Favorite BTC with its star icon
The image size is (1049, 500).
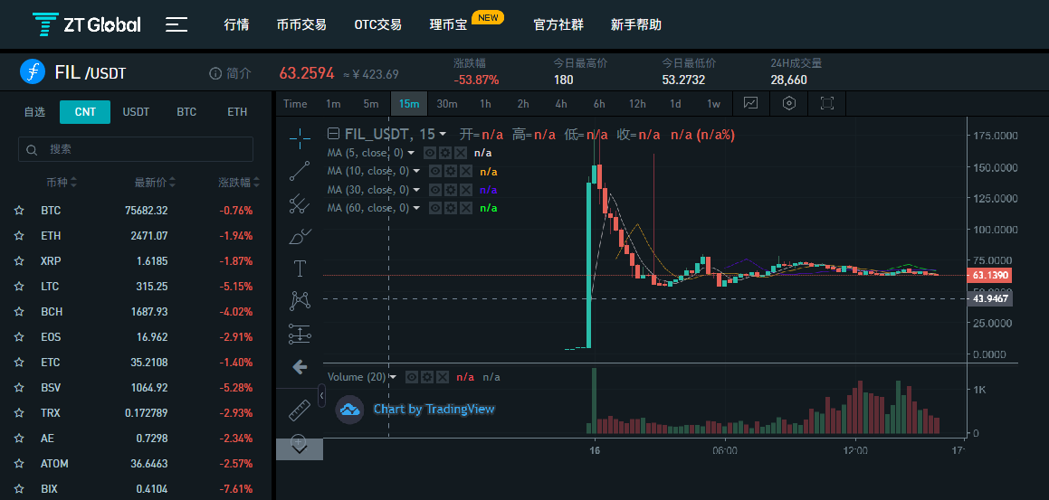click(19, 211)
